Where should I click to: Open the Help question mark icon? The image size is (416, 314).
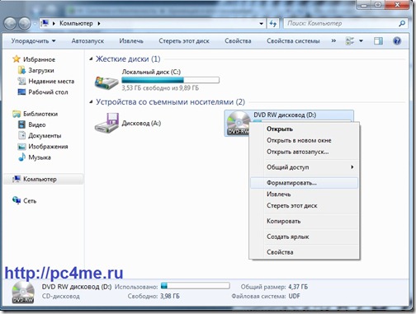397,41
